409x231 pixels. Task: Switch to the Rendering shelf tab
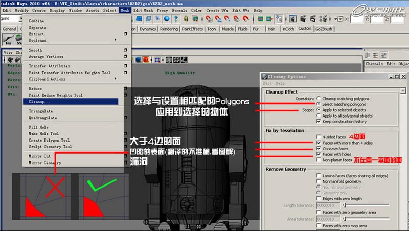pyautogui.click(x=169, y=29)
